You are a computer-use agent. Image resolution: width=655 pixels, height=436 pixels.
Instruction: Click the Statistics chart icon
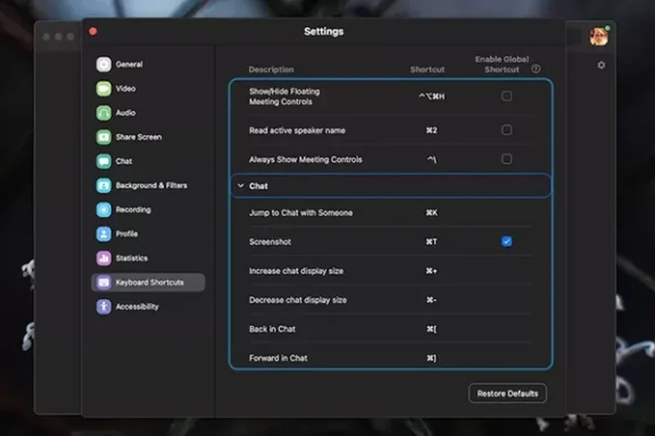tap(104, 258)
